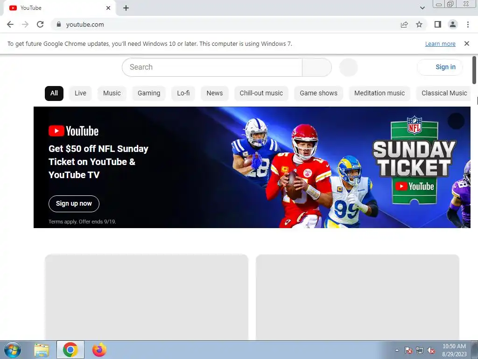Launch Firefox from the taskbar
The width and height of the screenshot is (478, 359).
pyautogui.click(x=99, y=350)
